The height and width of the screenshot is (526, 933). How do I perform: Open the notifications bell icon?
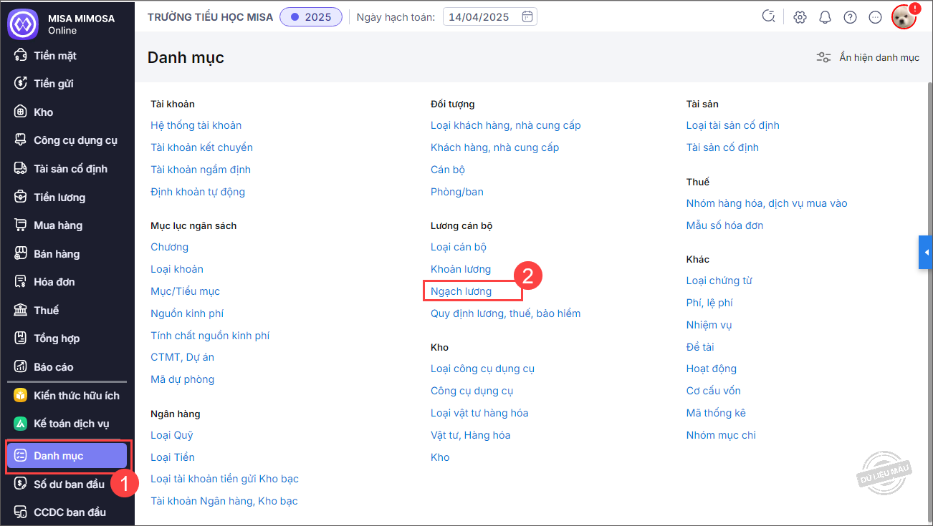tap(825, 17)
